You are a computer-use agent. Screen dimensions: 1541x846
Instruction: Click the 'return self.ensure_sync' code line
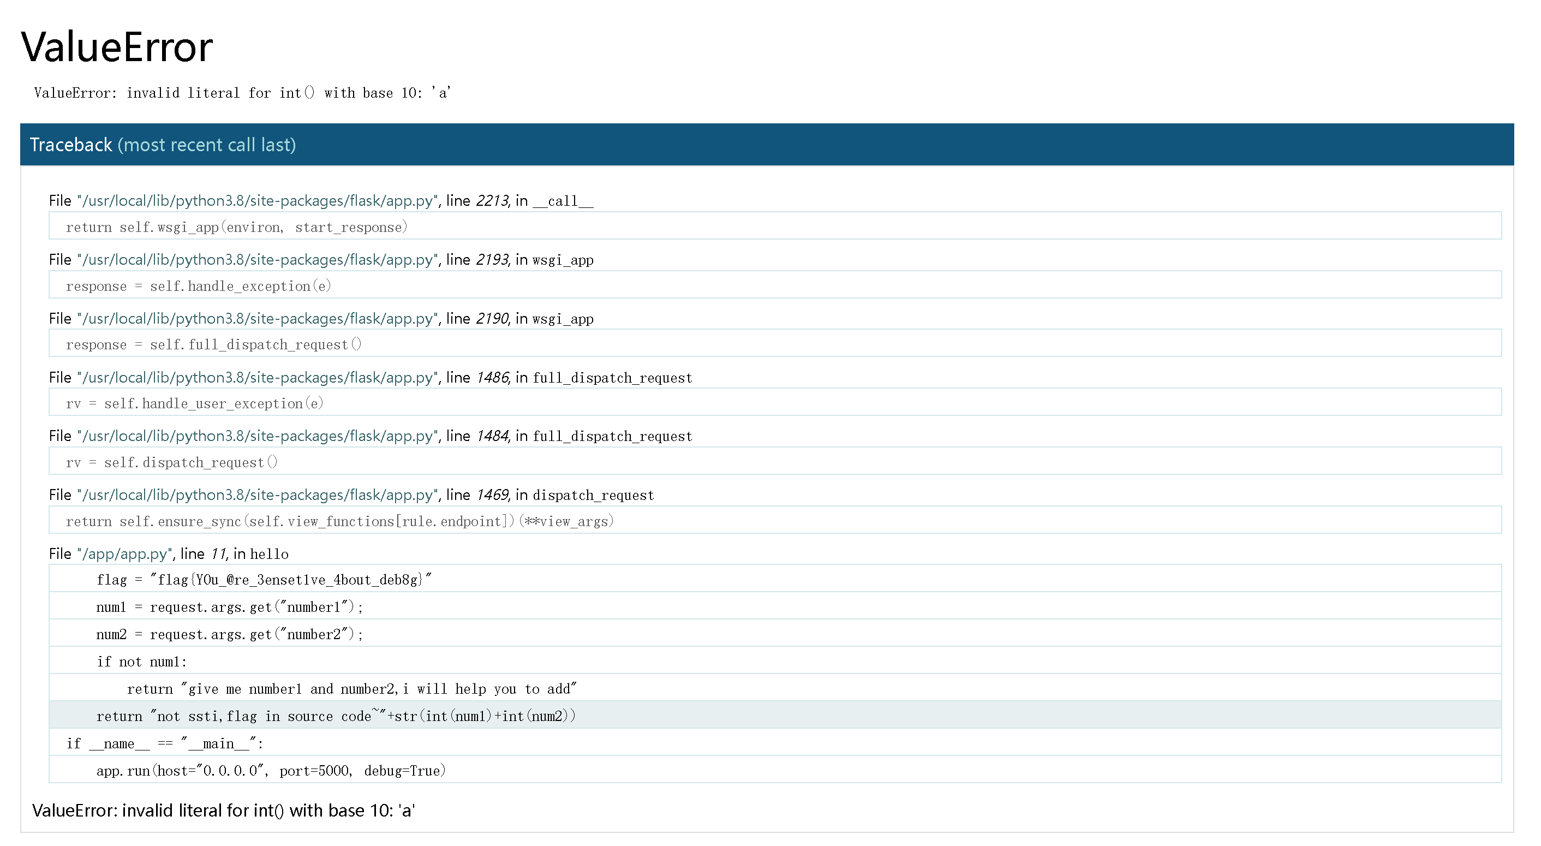[x=340, y=522]
